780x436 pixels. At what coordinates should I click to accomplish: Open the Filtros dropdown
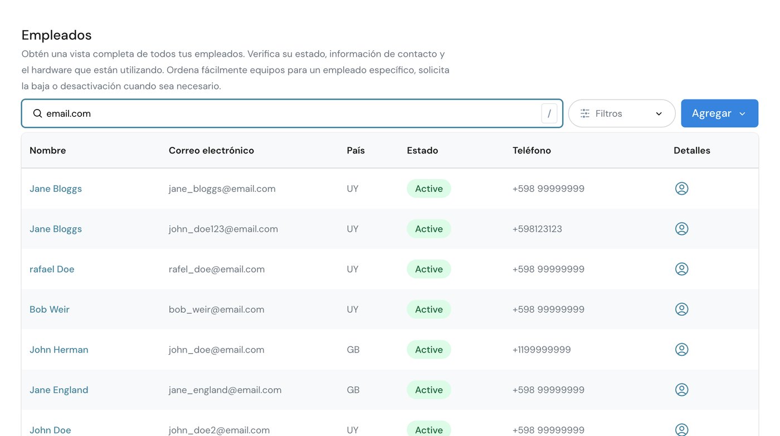pos(622,113)
